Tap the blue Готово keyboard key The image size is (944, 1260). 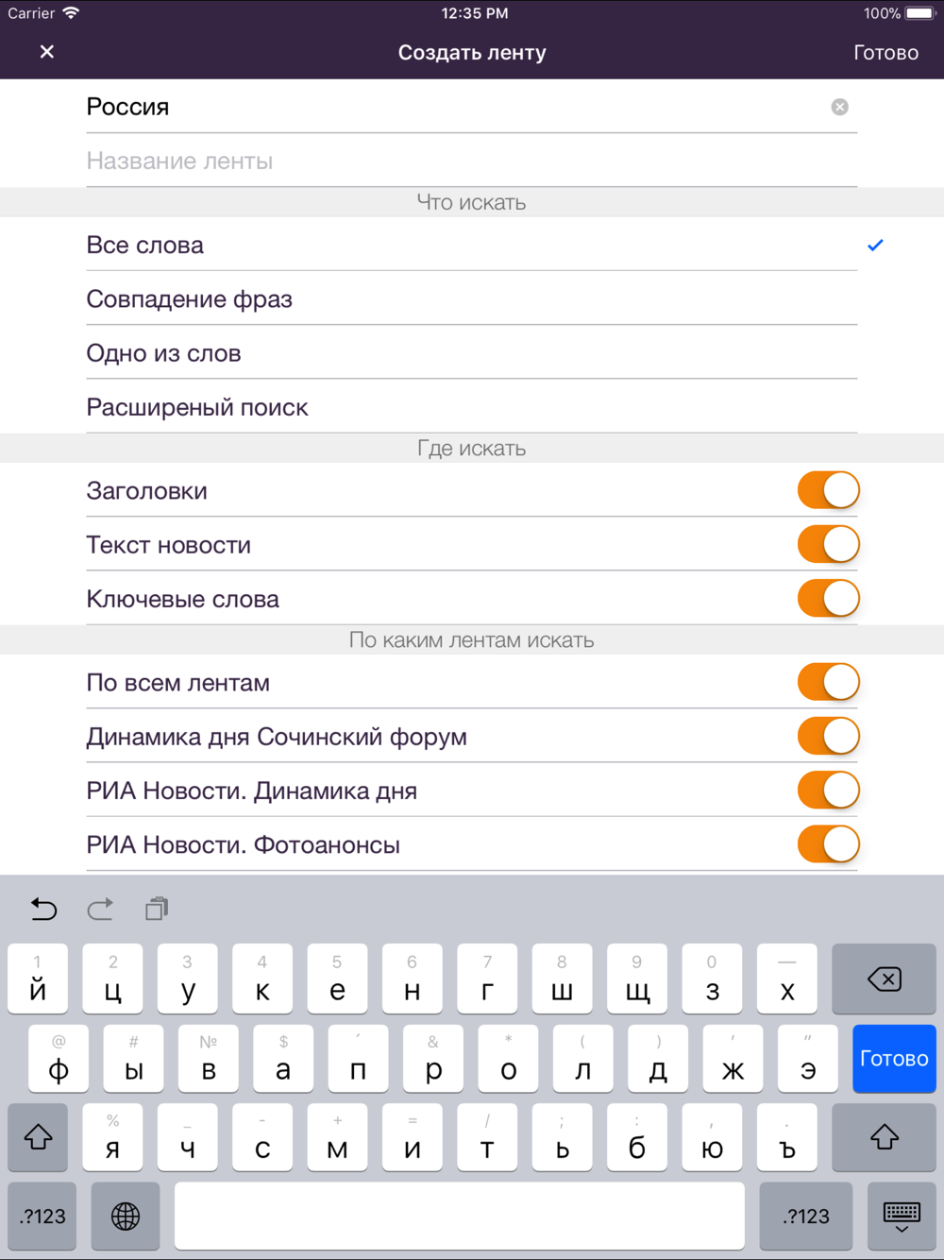pos(894,1058)
